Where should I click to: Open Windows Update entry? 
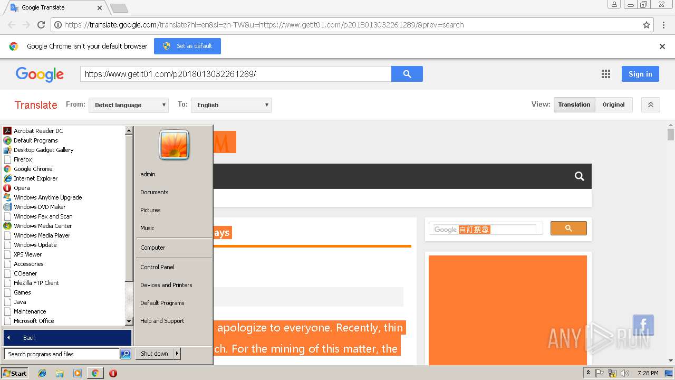coord(35,245)
